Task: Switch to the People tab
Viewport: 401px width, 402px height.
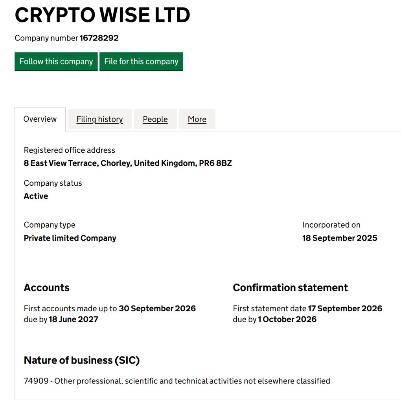Action: [155, 119]
